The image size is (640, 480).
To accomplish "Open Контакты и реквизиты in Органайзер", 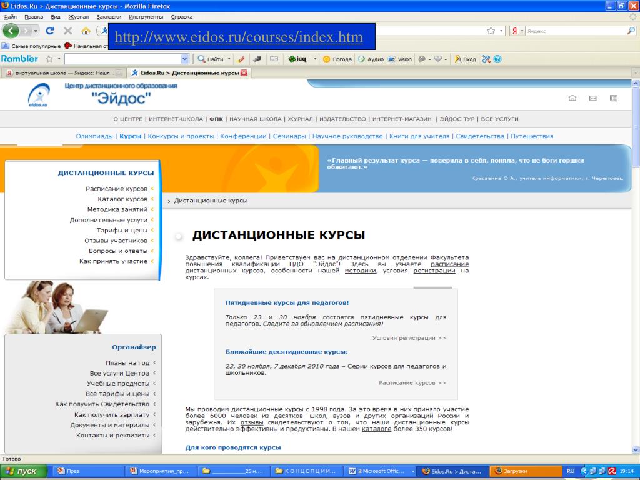I will coord(112,436).
